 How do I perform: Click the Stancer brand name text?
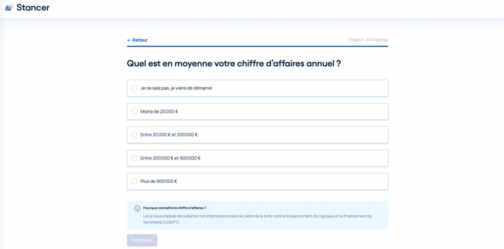[33, 7]
